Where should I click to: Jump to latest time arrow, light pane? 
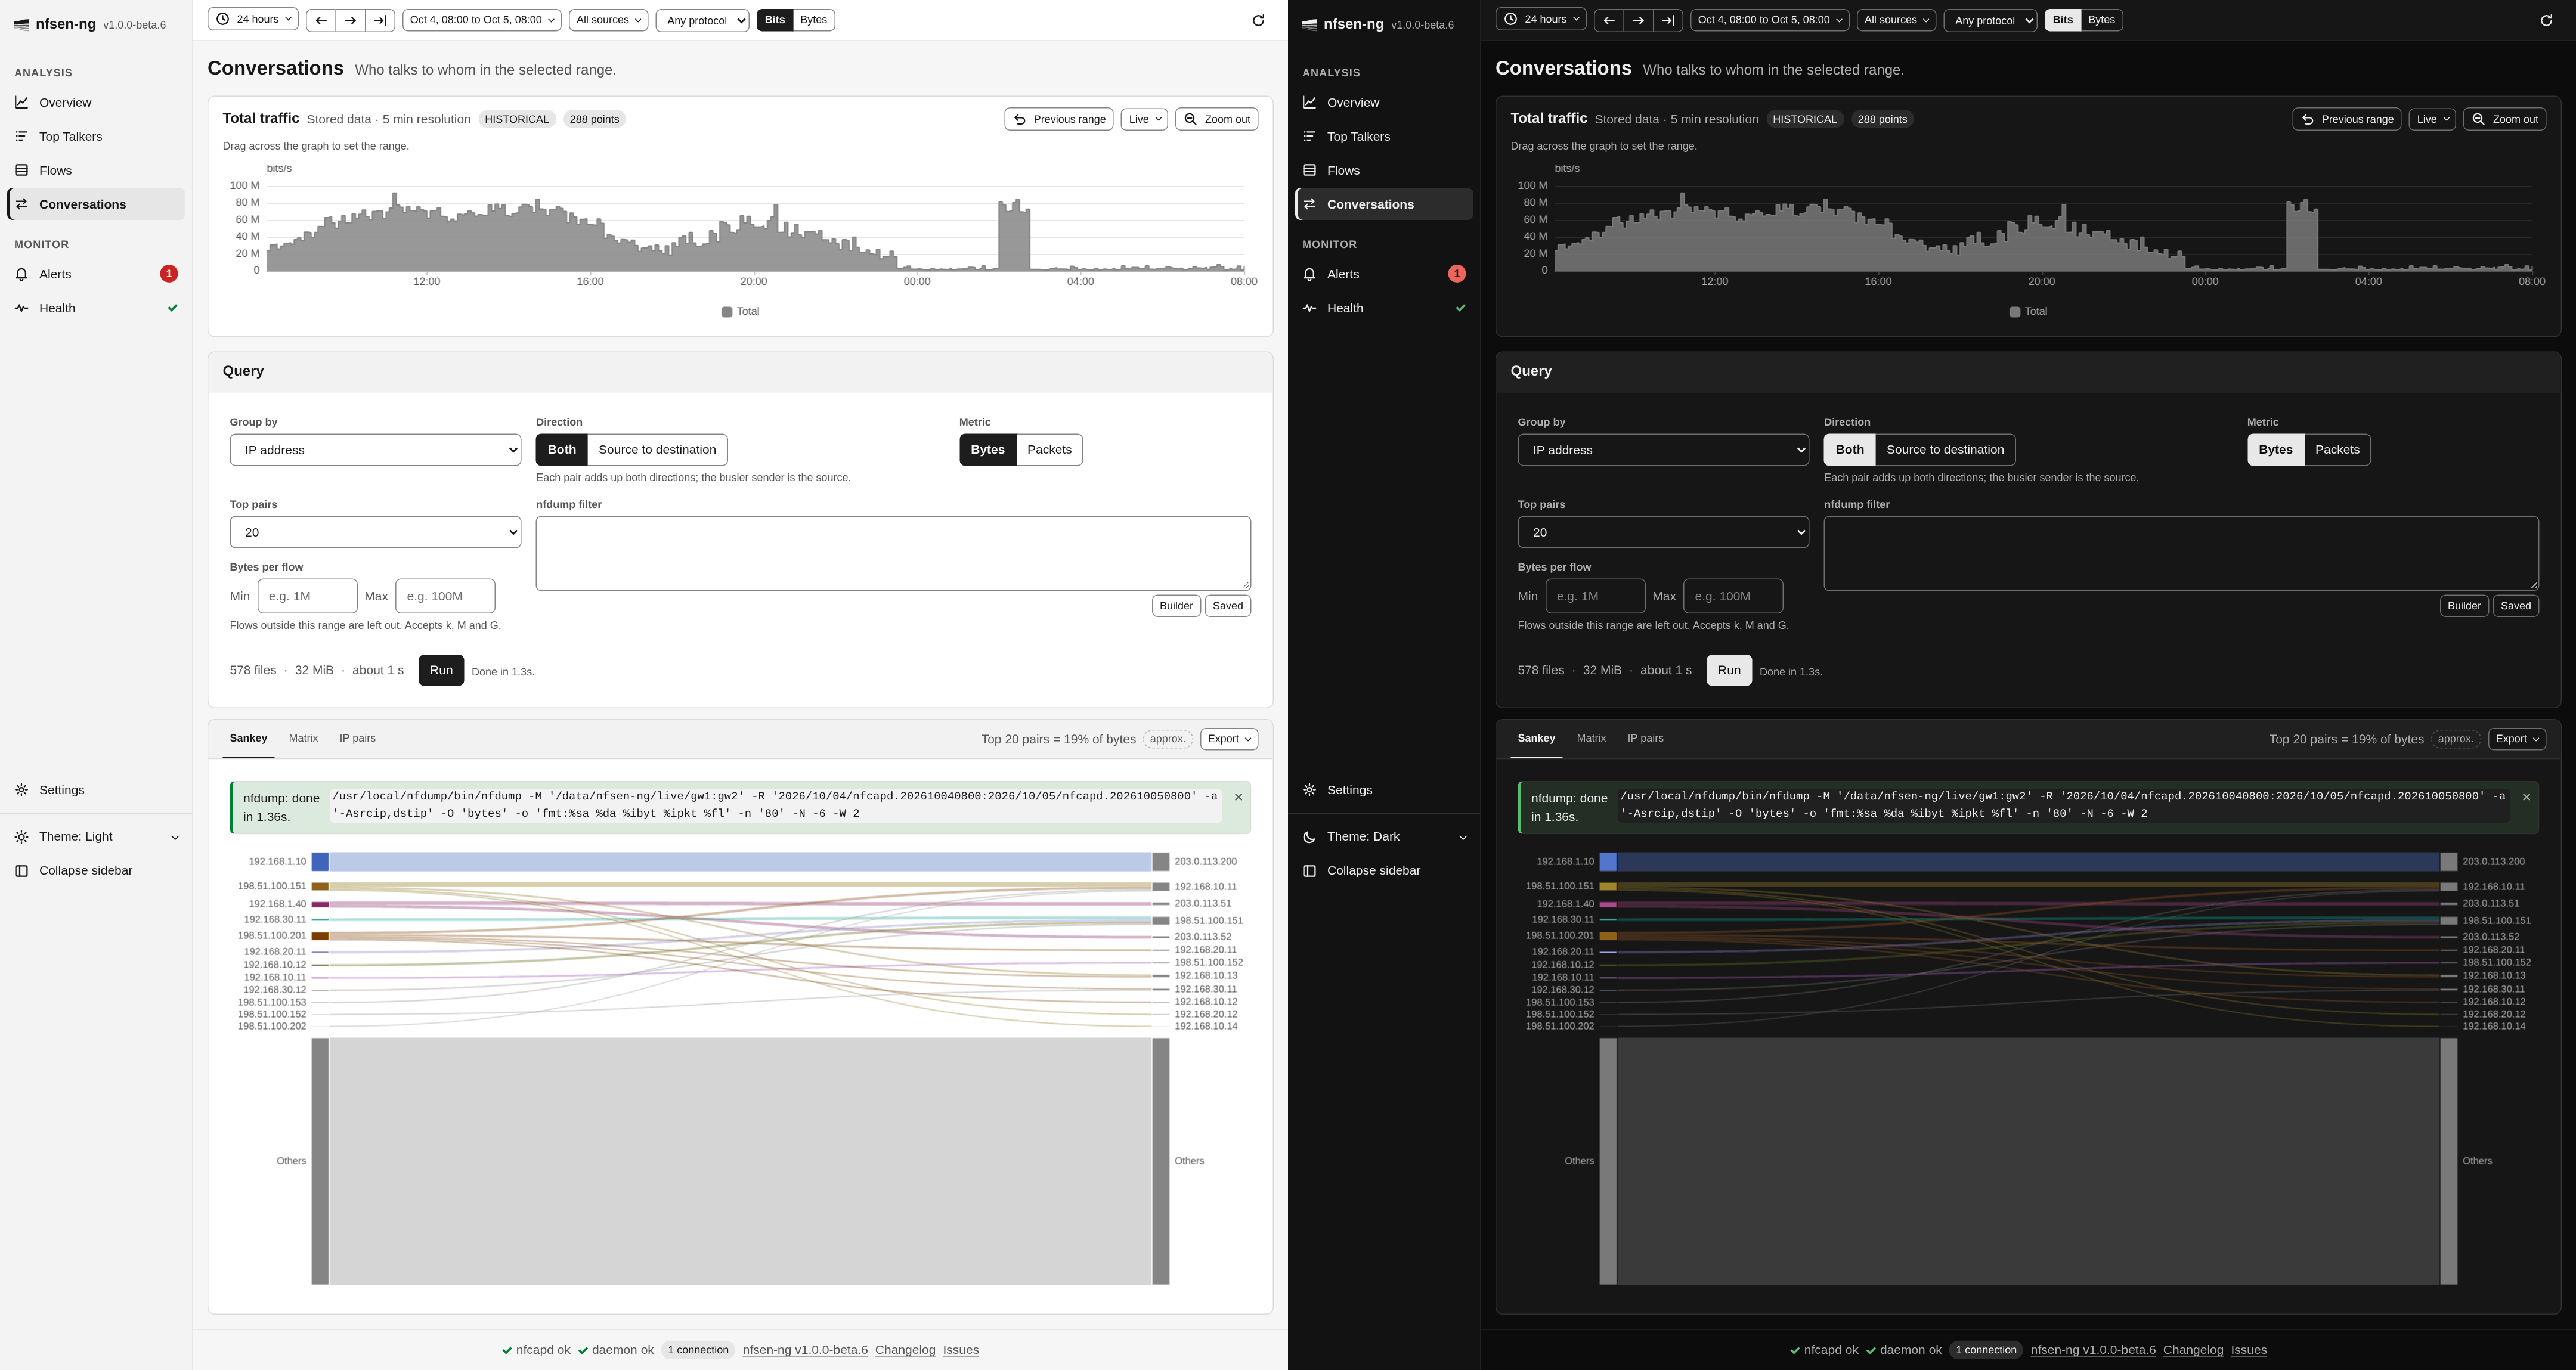pyautogui.click(x=380, y=20)
